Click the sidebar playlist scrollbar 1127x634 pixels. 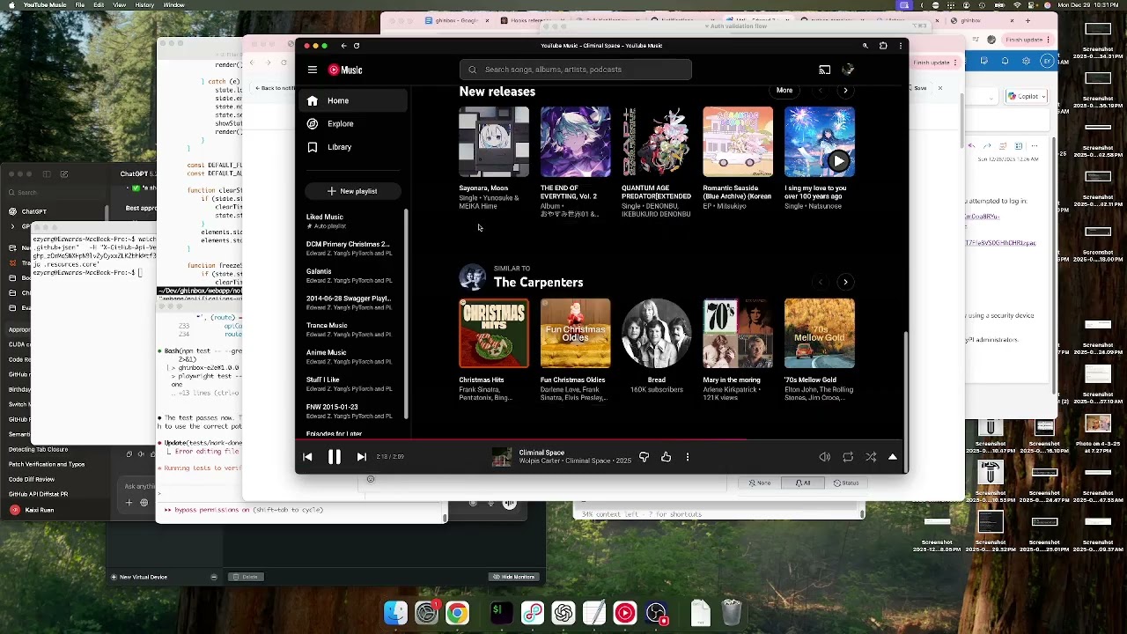(x=406, y=313)
